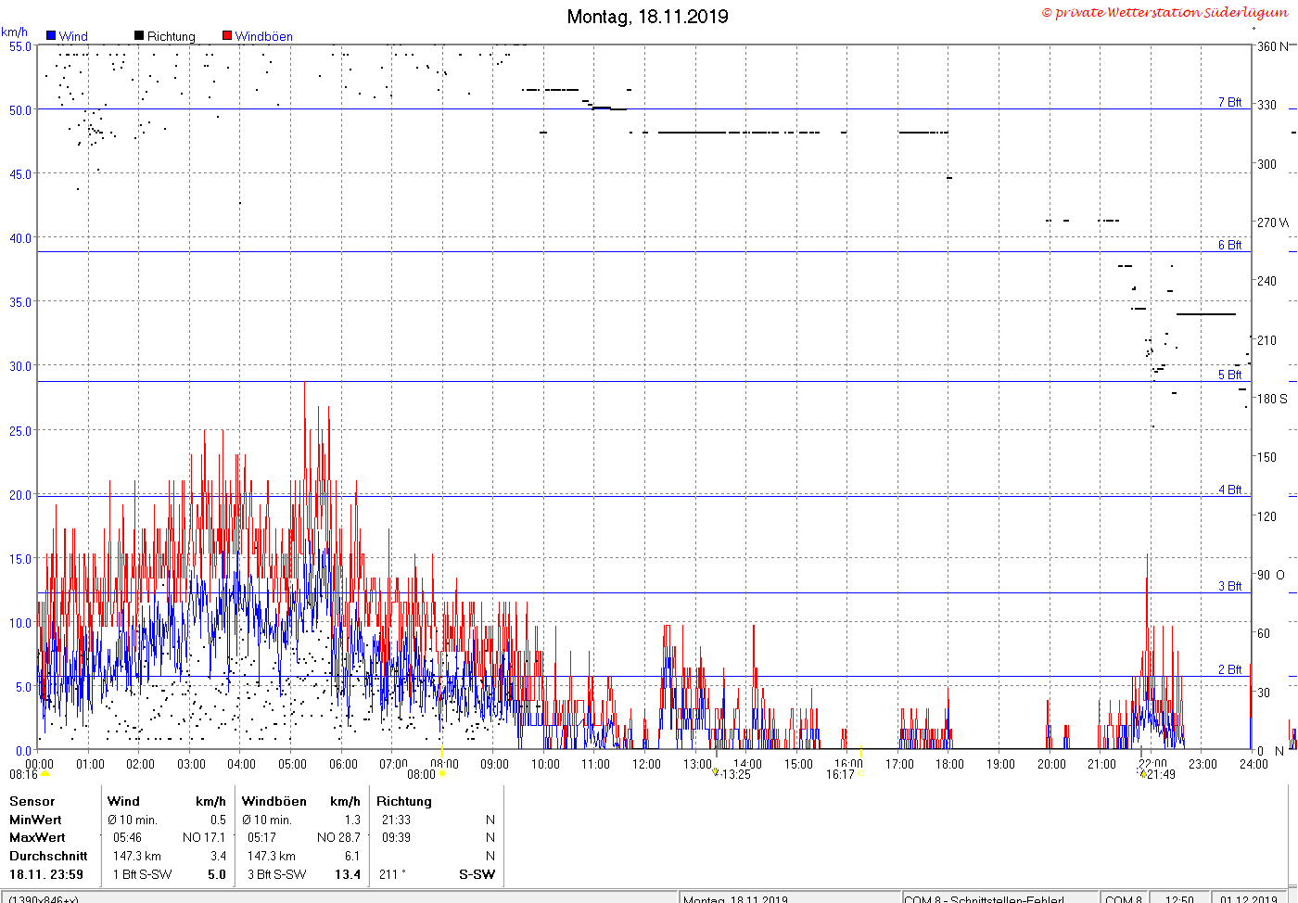
Task: Click the date panel in status bar
Action: click(1249, 898)
